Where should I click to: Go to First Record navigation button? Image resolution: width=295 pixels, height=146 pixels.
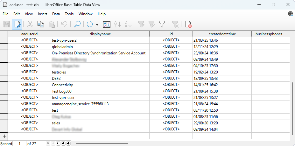(48, 143)
